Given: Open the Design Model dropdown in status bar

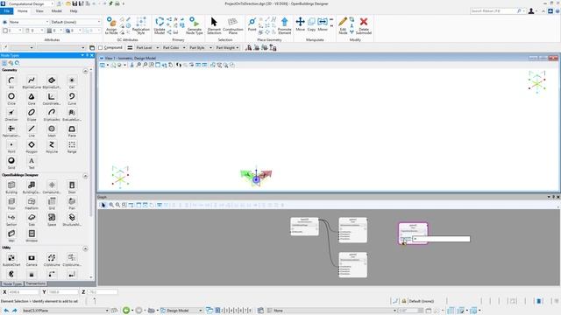Looking at the screenshot, I should [x=181, y=311].
